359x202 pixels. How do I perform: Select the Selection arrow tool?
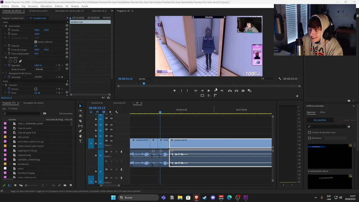[x=80, y=106]
